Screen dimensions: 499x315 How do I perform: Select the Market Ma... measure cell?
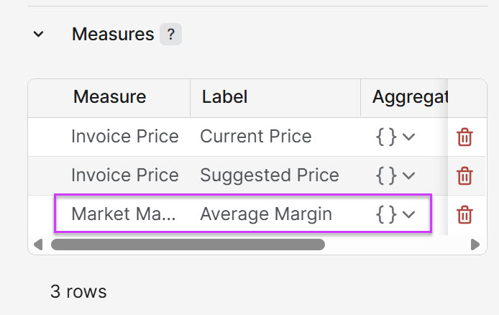tap(124, 214)
